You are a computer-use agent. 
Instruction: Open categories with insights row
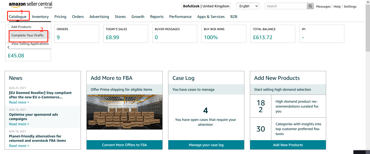(x=288, y=129)
